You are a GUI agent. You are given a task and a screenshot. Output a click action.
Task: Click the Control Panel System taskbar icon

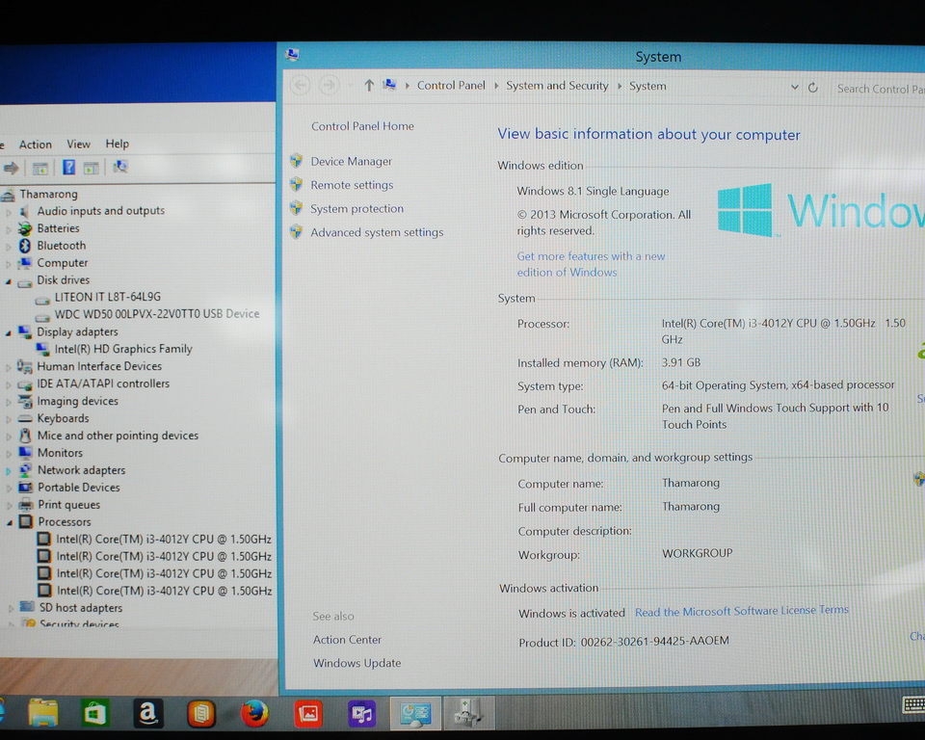pos(414,713)
